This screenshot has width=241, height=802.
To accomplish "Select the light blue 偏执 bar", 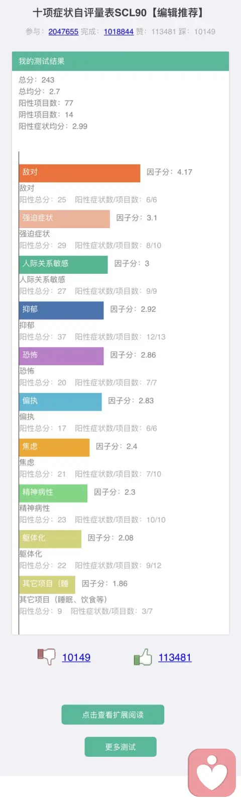I will pos(60,402).
